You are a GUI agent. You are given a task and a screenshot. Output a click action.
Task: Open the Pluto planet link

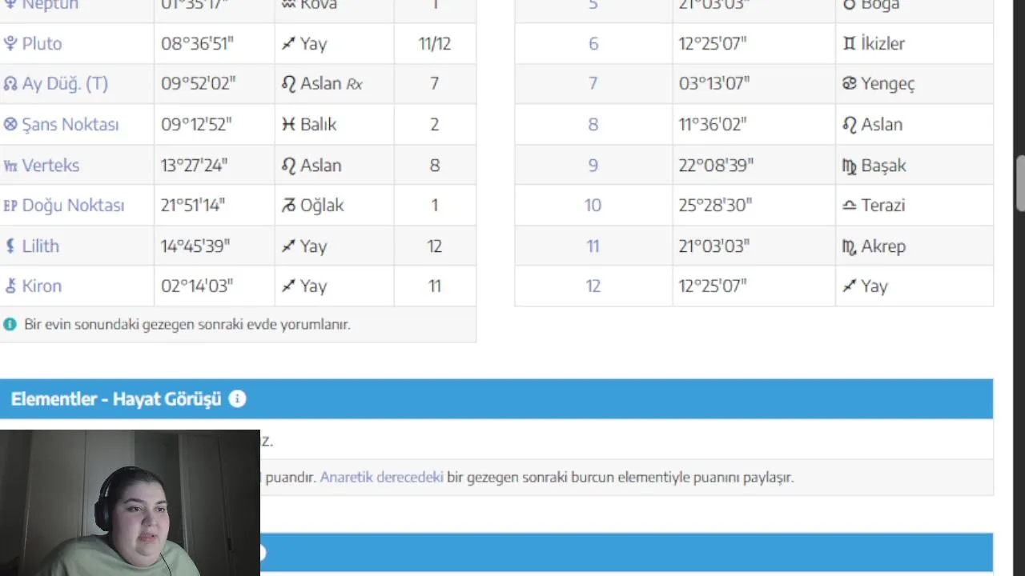point(42,43)
